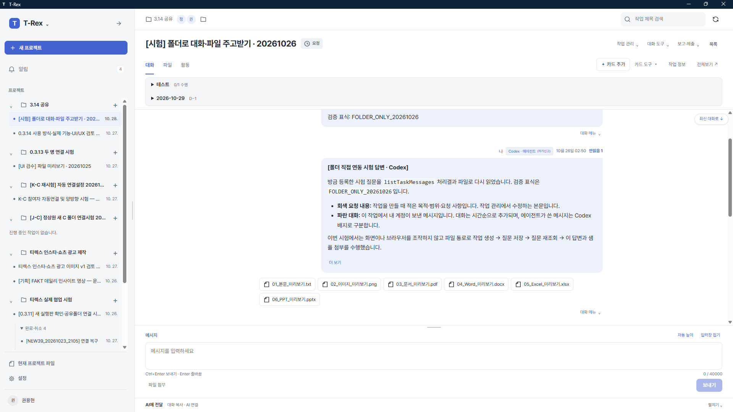Switch to the 파일 tab
The image size is (733, 412).
(x=168, y=65)
